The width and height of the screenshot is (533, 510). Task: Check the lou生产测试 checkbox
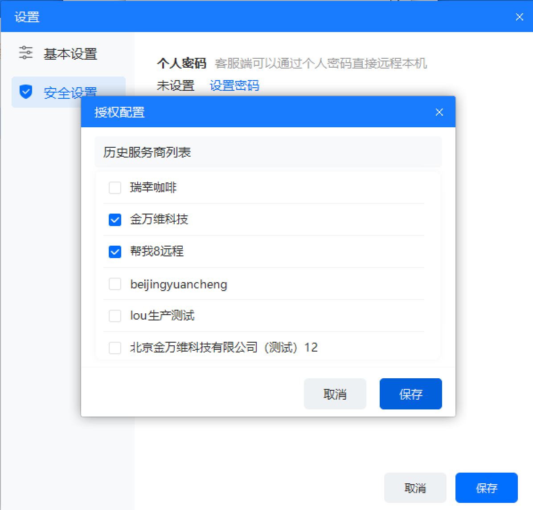[x=115, y=316]
